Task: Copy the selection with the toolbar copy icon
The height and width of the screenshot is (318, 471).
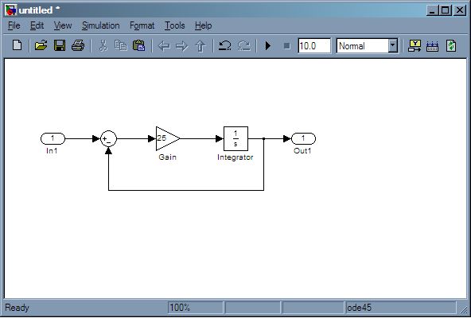Action: click(x=121, y=45)
